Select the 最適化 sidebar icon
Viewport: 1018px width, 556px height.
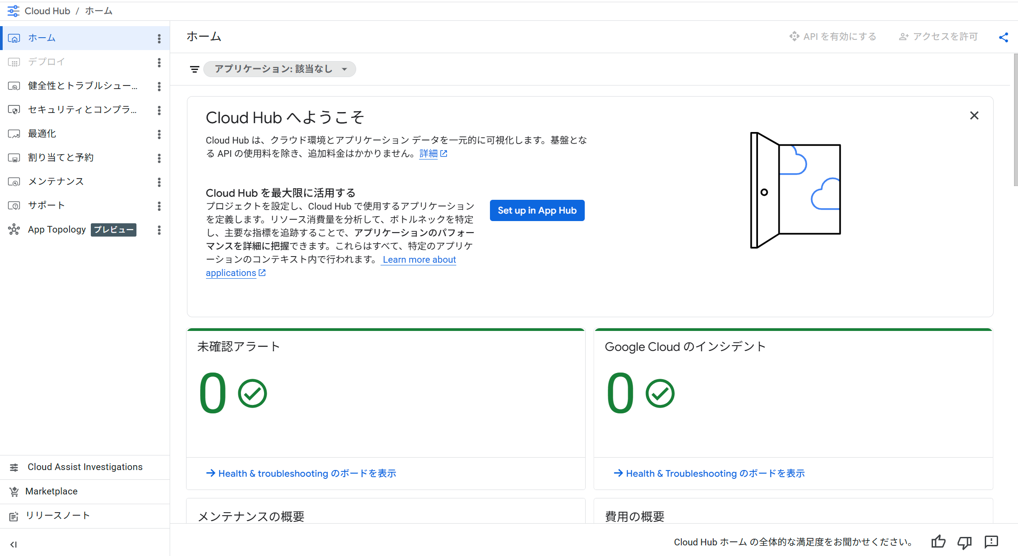point(14,133)
